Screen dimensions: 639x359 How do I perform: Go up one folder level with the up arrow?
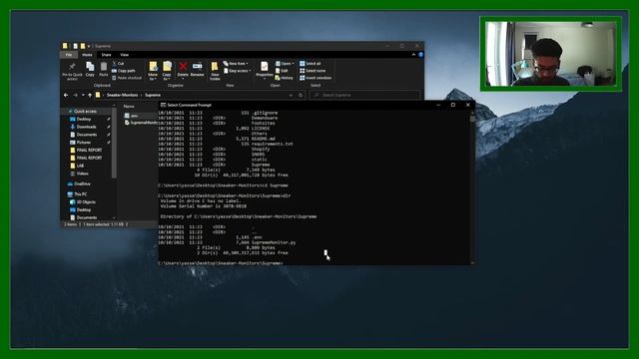click(x=90, y=96)
